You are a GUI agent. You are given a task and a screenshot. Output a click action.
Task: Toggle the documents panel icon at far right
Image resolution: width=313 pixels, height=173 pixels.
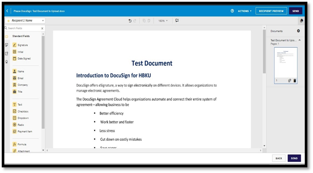coord(301,20)
